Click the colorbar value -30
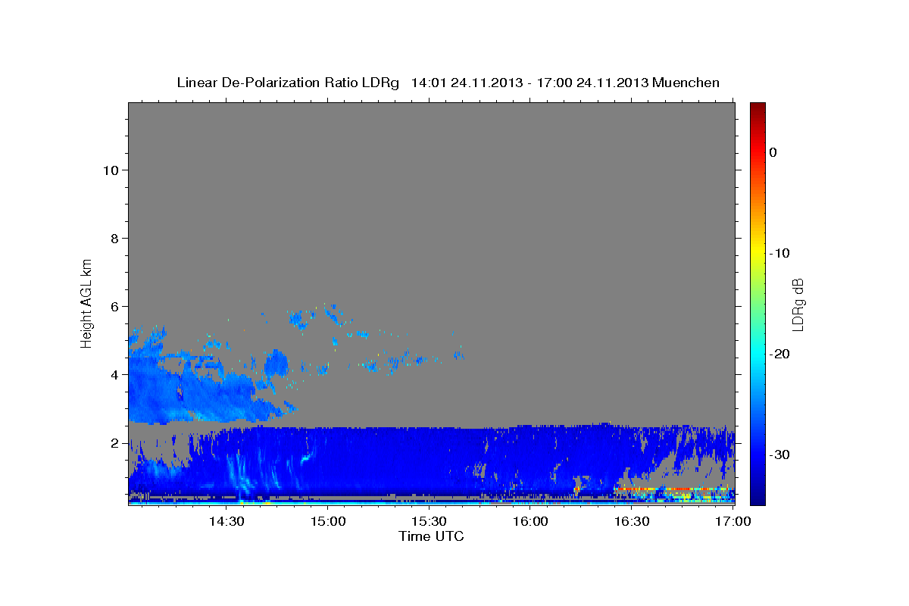Image resolution: width=909 pixels, height=606 pixels. [779, 454]
